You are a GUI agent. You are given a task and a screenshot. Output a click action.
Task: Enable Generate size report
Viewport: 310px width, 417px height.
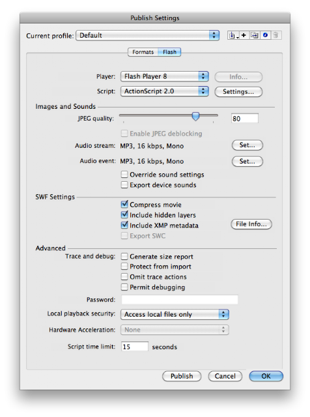pos(124,256)
